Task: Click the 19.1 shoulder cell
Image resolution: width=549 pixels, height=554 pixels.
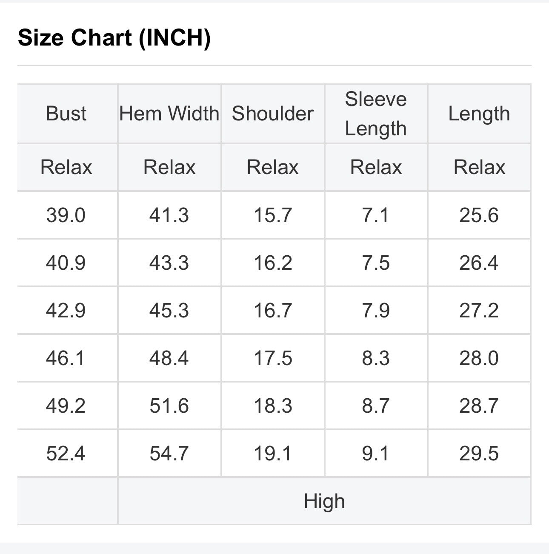Action: (x=273, y=454)
